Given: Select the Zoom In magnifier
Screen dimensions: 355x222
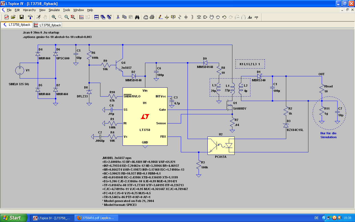Looking at the screenshot, I should 54,17.
